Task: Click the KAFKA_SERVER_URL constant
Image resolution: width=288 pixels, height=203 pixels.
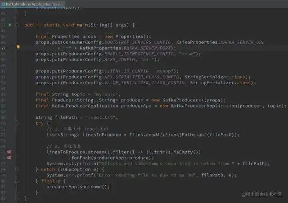Action: (x=242, y=42)
